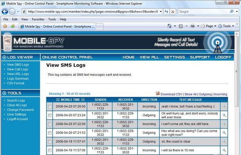Image resolution: width=241 pixels, height=155 pixels.
Task: Refresh the page using the refresh icon
Action: coord(166,11)
